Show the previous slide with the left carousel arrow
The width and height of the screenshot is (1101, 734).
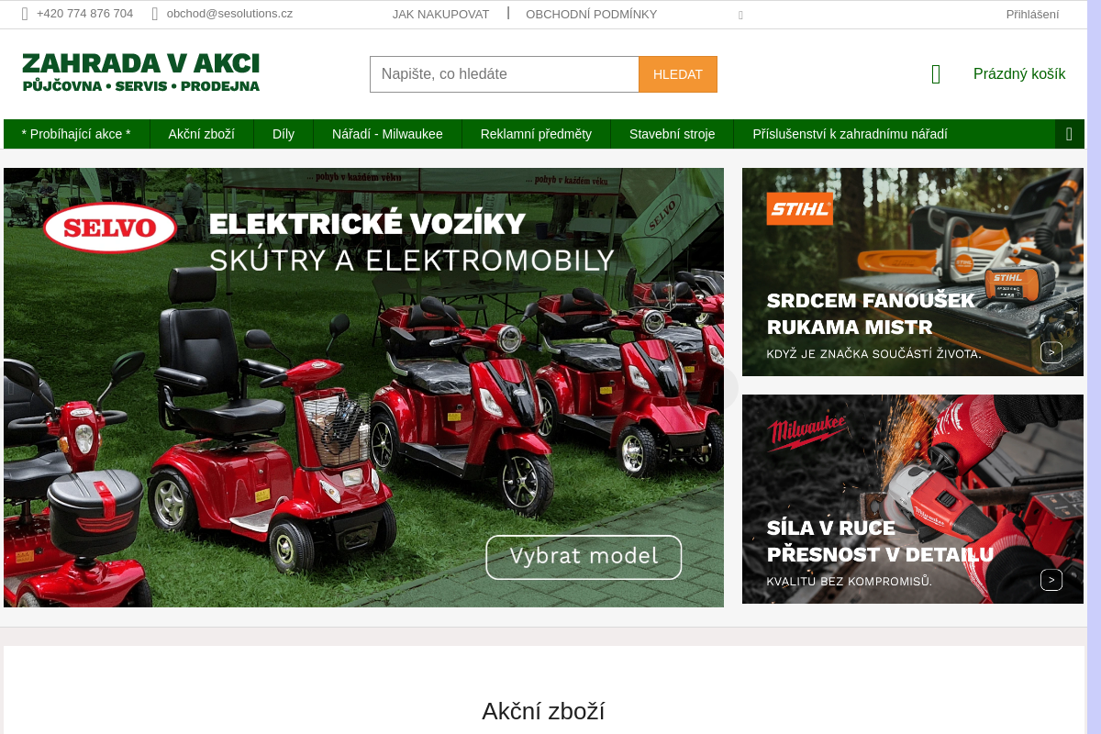tap(11, 388)
